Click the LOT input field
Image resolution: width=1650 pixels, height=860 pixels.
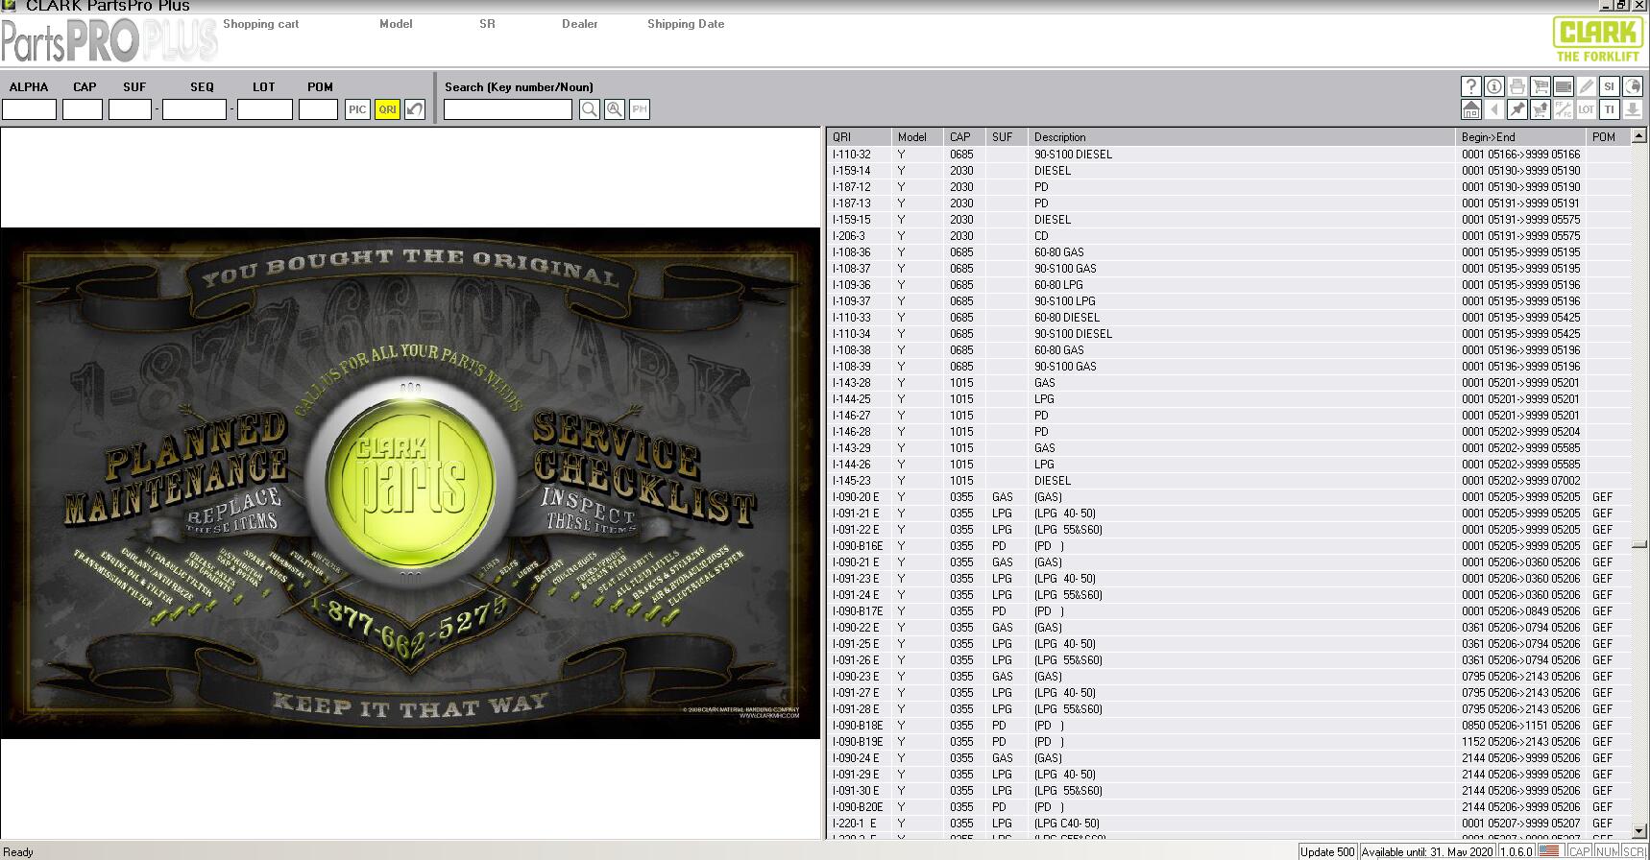coord(265,109)
